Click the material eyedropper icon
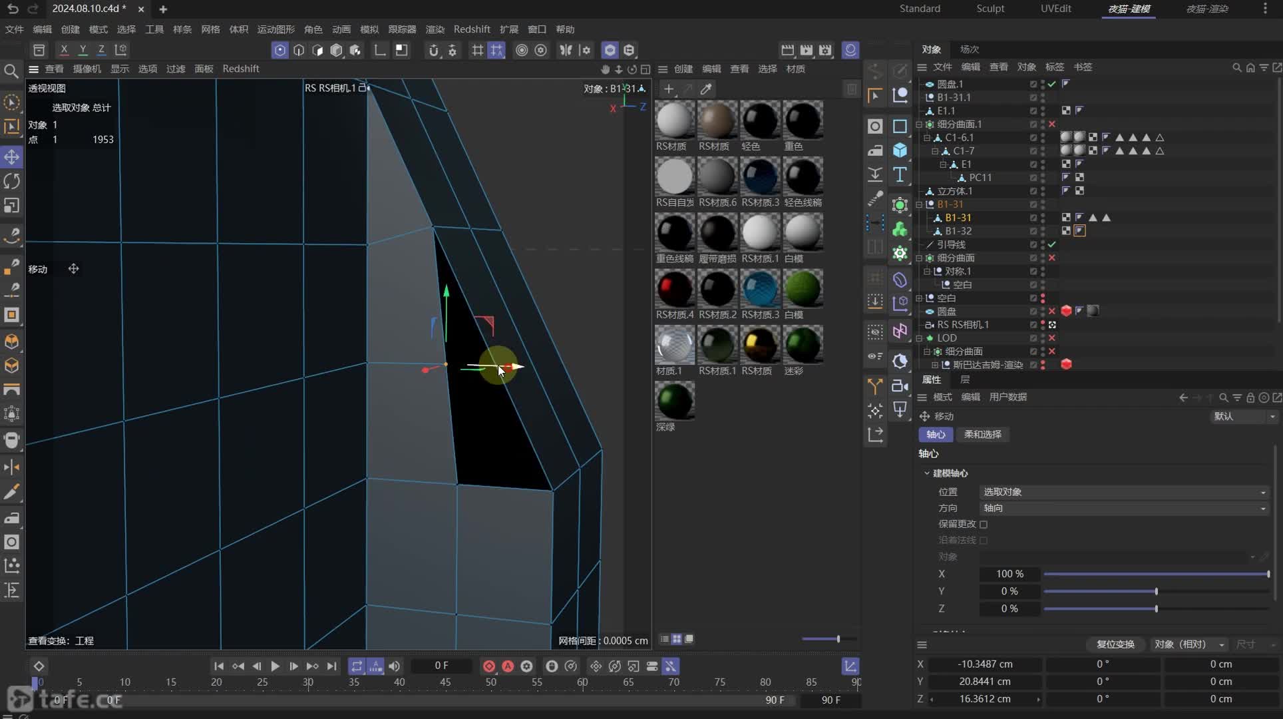Viewport: 1283px width, 719px height. [x=706, y=89]
